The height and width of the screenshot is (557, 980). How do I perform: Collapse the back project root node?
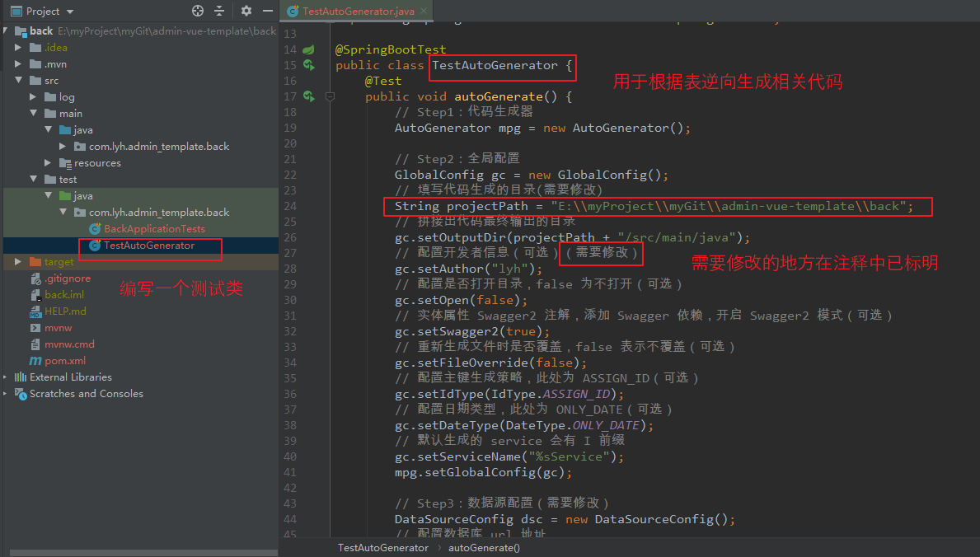[7, 30]
